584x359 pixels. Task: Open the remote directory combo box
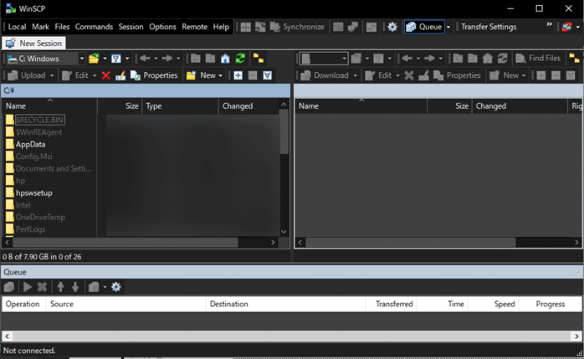click(324, 59)
